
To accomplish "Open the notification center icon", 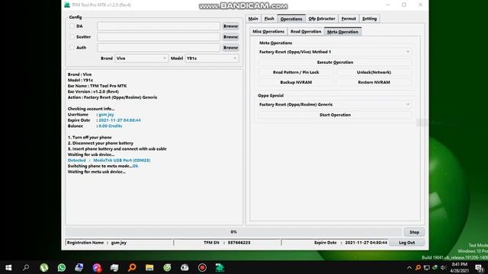I will click(x=480, y=268).
